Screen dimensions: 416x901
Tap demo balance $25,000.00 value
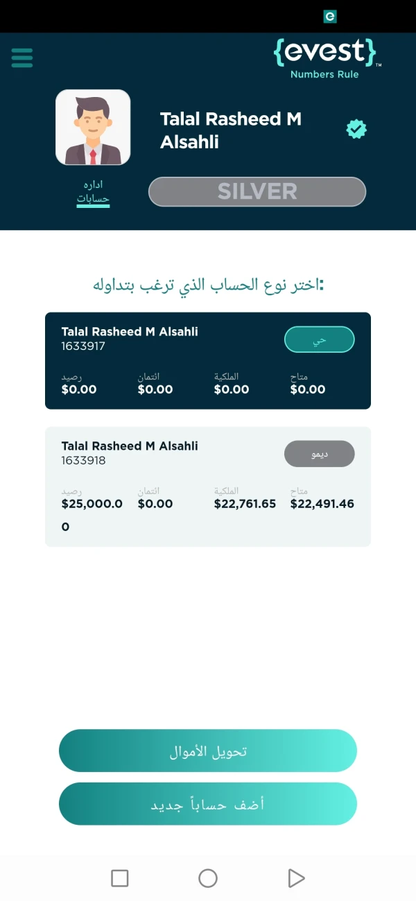(x=92, y=515)
